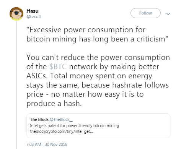Viewport: 181px width, 149px height.
Task: Select the Intel gets patent headline text
Action: pyautogui.click(x=75, y=126)
